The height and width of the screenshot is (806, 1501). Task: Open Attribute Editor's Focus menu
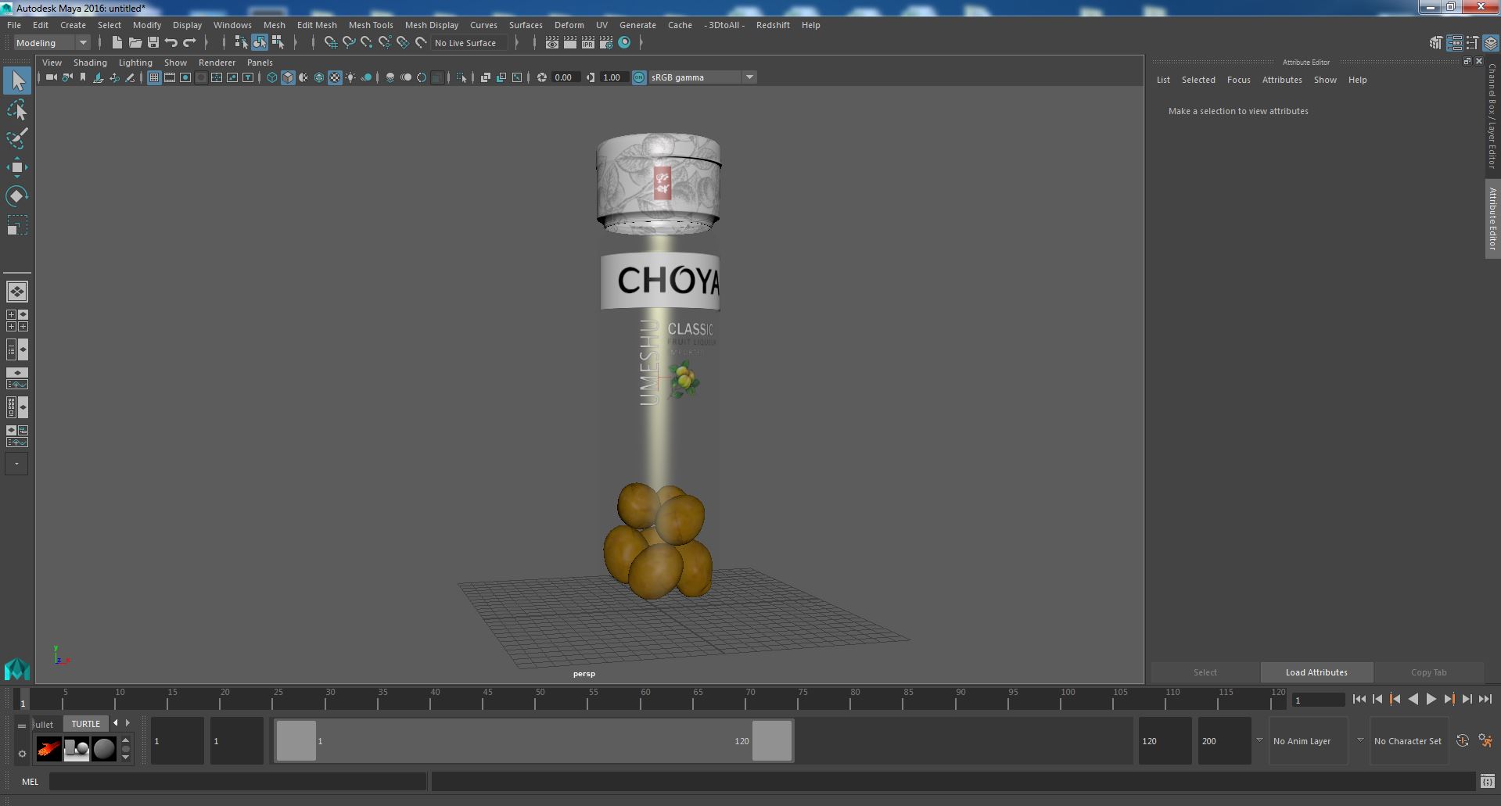pos(1238,80)
